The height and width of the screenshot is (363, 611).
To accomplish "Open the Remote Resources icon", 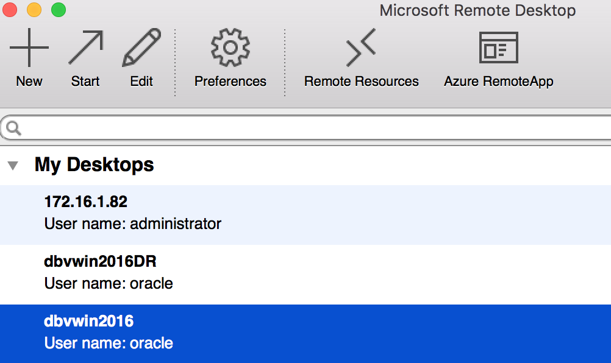I will (x=361, y=47).
